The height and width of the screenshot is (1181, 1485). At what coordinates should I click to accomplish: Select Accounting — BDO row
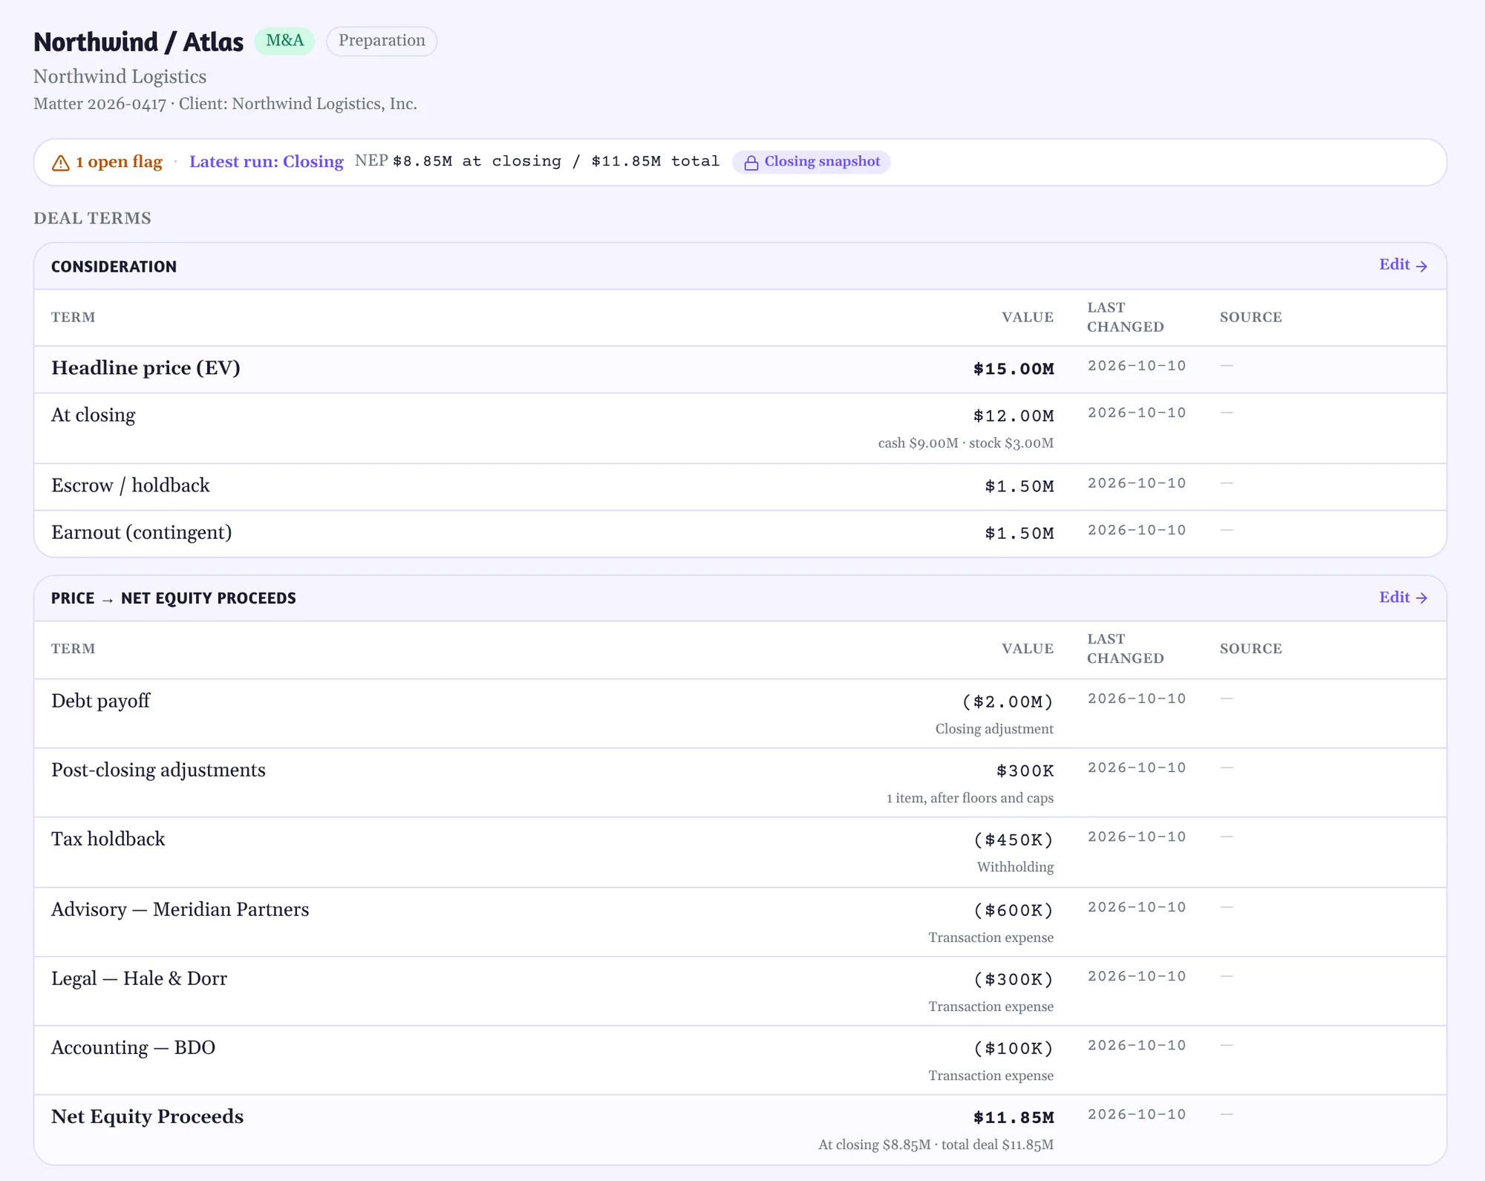point(740,1060)
